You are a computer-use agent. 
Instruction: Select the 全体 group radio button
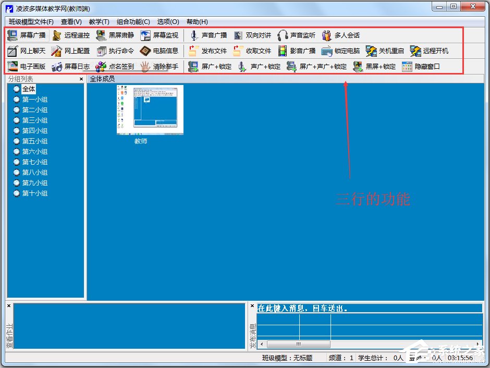pos(17,89)
